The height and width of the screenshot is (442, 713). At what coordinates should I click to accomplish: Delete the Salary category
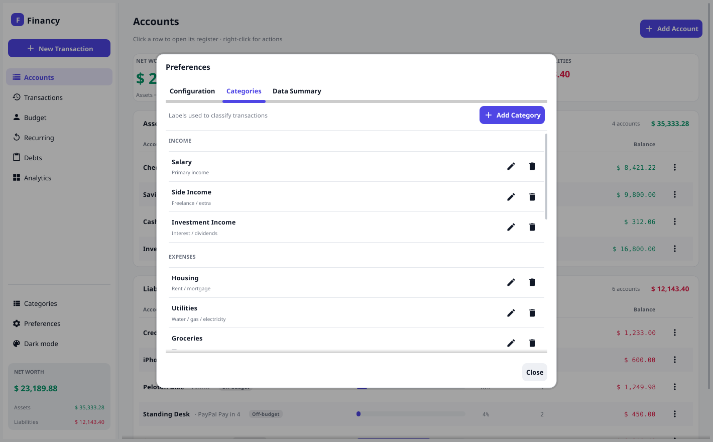[532, 166]
